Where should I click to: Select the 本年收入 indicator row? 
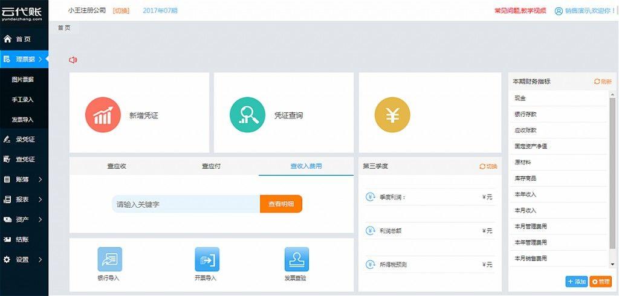click(x=559, y=195)
